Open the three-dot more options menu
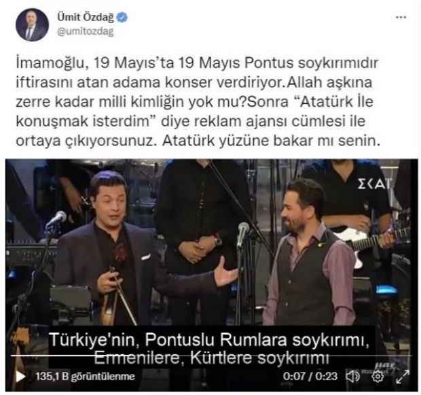 (x=401, y=17)
